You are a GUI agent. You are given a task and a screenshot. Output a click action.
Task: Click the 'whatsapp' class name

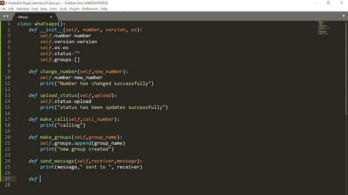46,24
